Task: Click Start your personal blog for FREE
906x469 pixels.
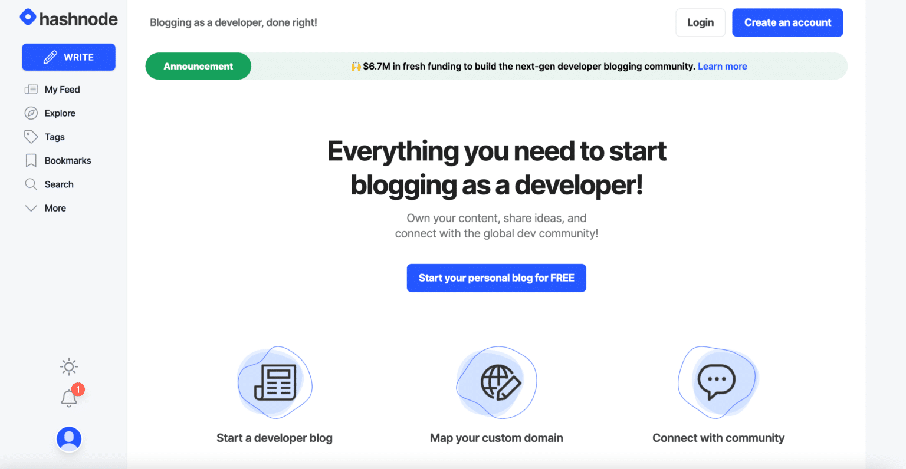Action: 497,278
